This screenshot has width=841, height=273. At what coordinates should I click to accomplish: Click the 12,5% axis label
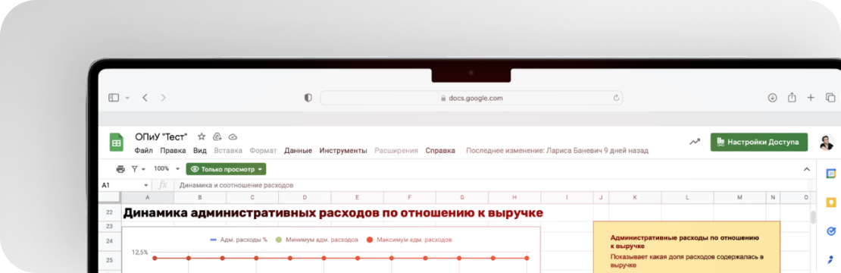[139, 252]
